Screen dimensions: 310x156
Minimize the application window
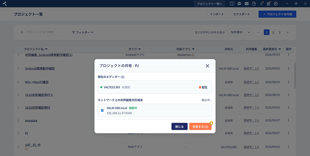(x=287, y=4)
